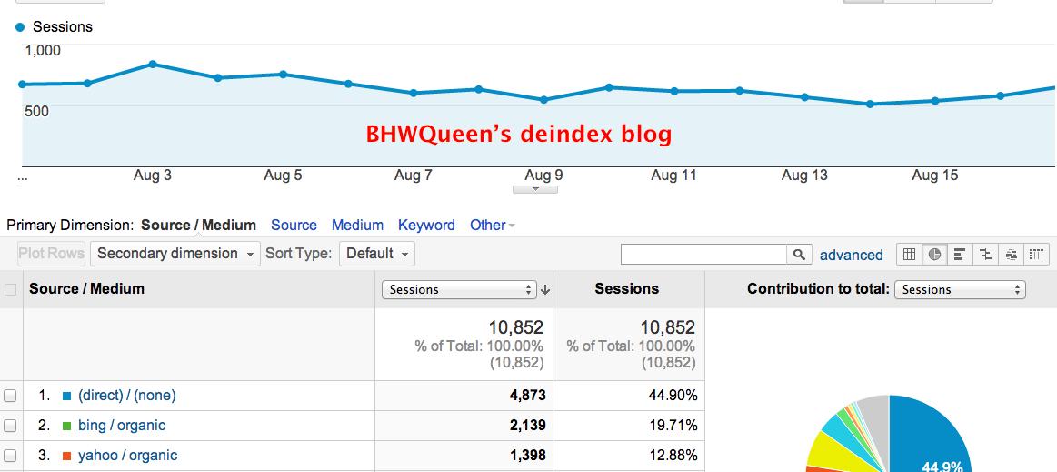Open the advanced filter link
The width and height of the screenshot is (1057, 472).
tap(851, 255)
